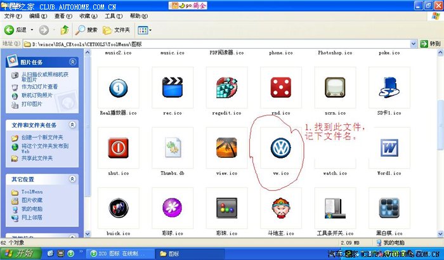Image resolution: width=444 pixels, height=260 pixels.
Task: Select the vw.ico Volkswagen file
Action: (x=279, y=148)
